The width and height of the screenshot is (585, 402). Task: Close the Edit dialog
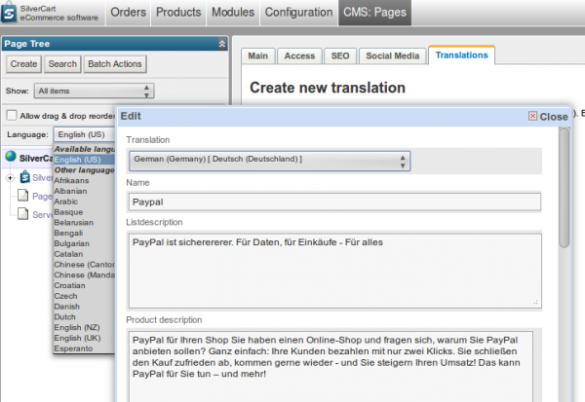(x=548, y=116)
